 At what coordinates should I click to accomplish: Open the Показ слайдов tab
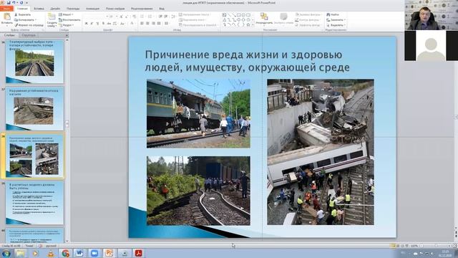[115, 9]
